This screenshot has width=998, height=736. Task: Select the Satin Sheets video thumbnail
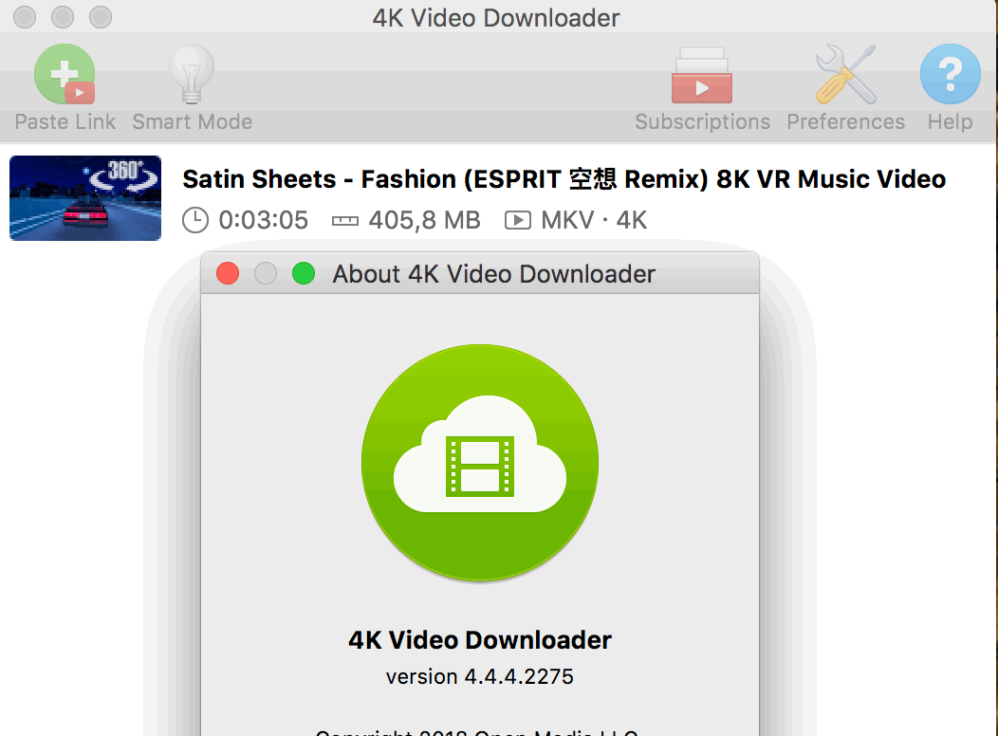[x=85, y=198]
